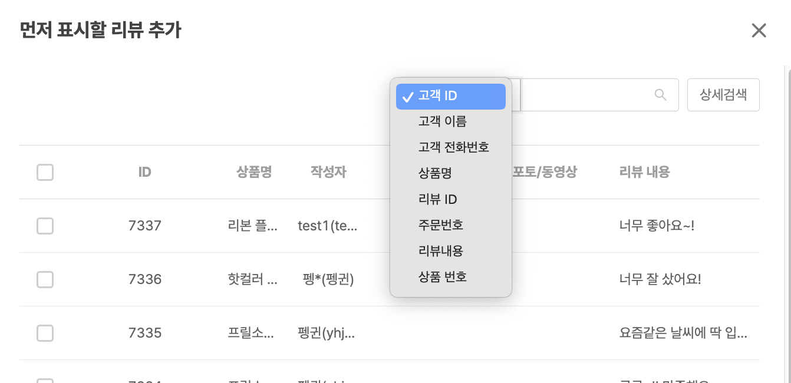Tick the checkbox for review 7336
This screenshot has width=791, height=383.
(45, 279)
